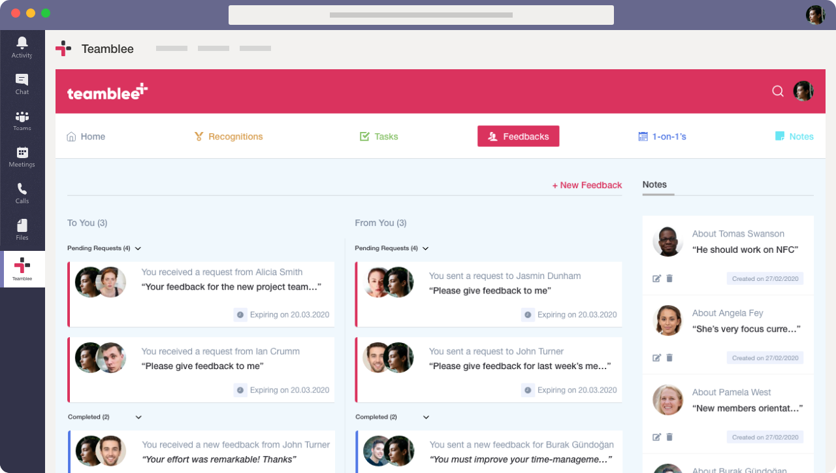Open feedback sent for Burak Gündoğan
836x473 pixels.
tap(489, 451)
